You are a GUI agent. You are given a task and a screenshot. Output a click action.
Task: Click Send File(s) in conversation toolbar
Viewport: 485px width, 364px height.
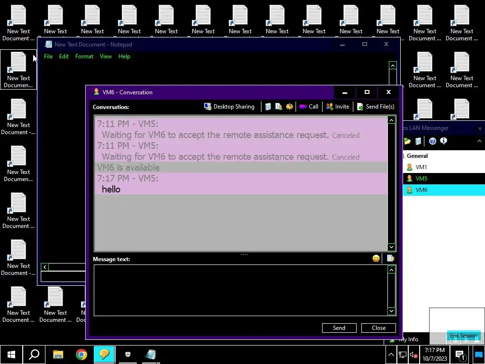pyautogui.click(x=376, y=107)
